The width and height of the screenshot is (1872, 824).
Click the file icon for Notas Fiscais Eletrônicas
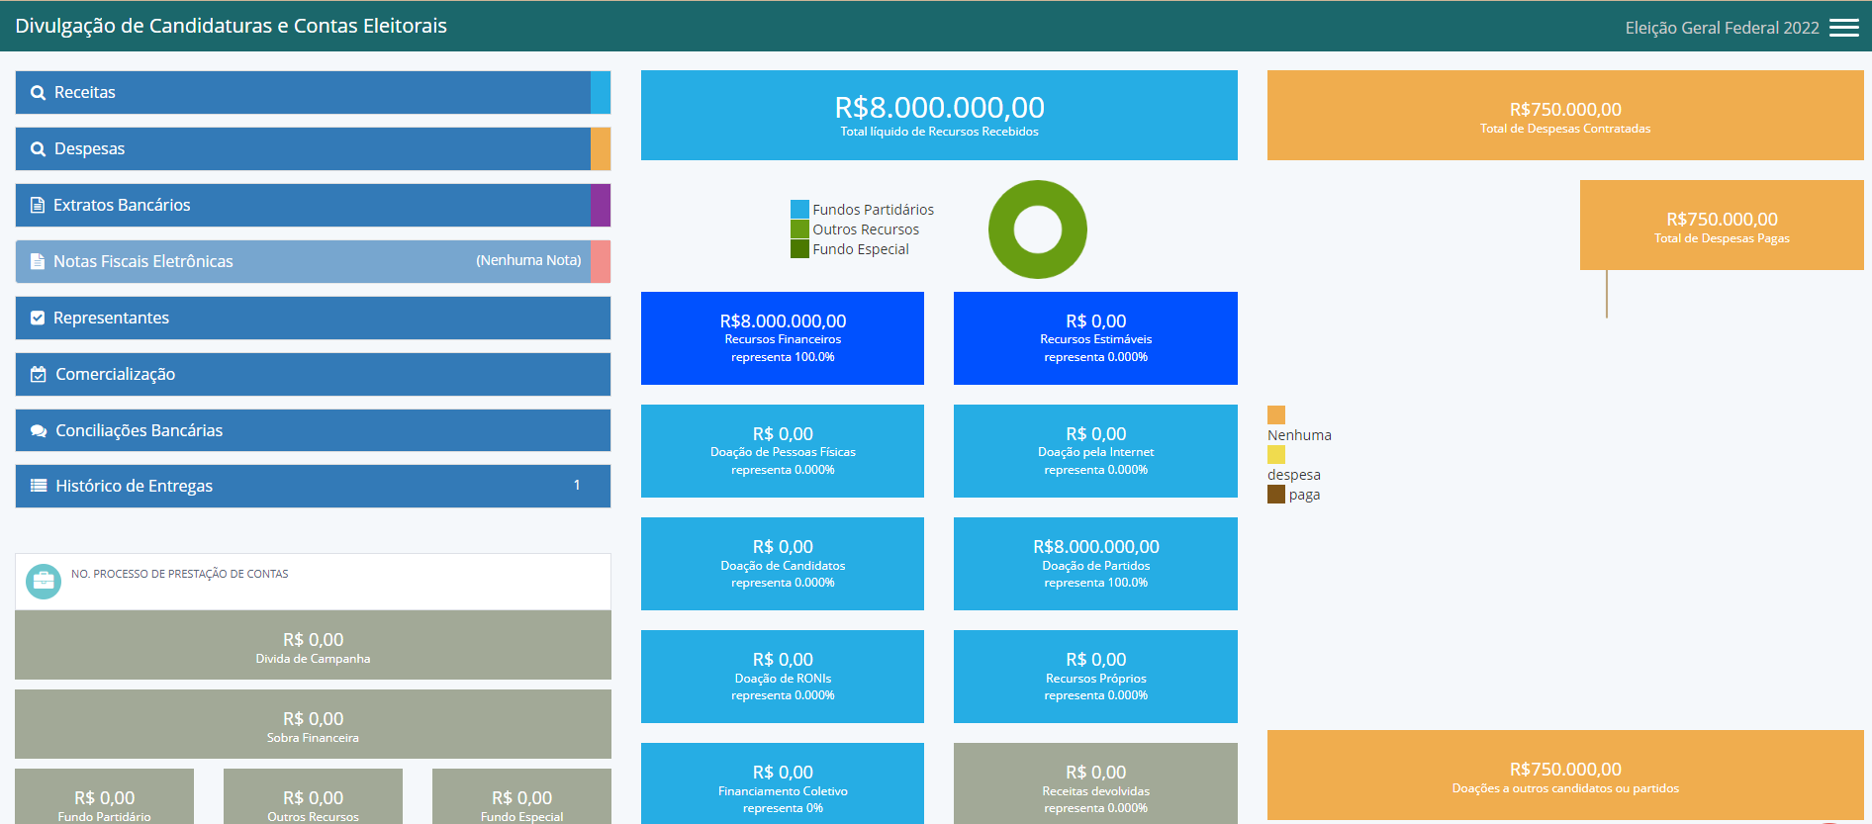pos(38,262)
